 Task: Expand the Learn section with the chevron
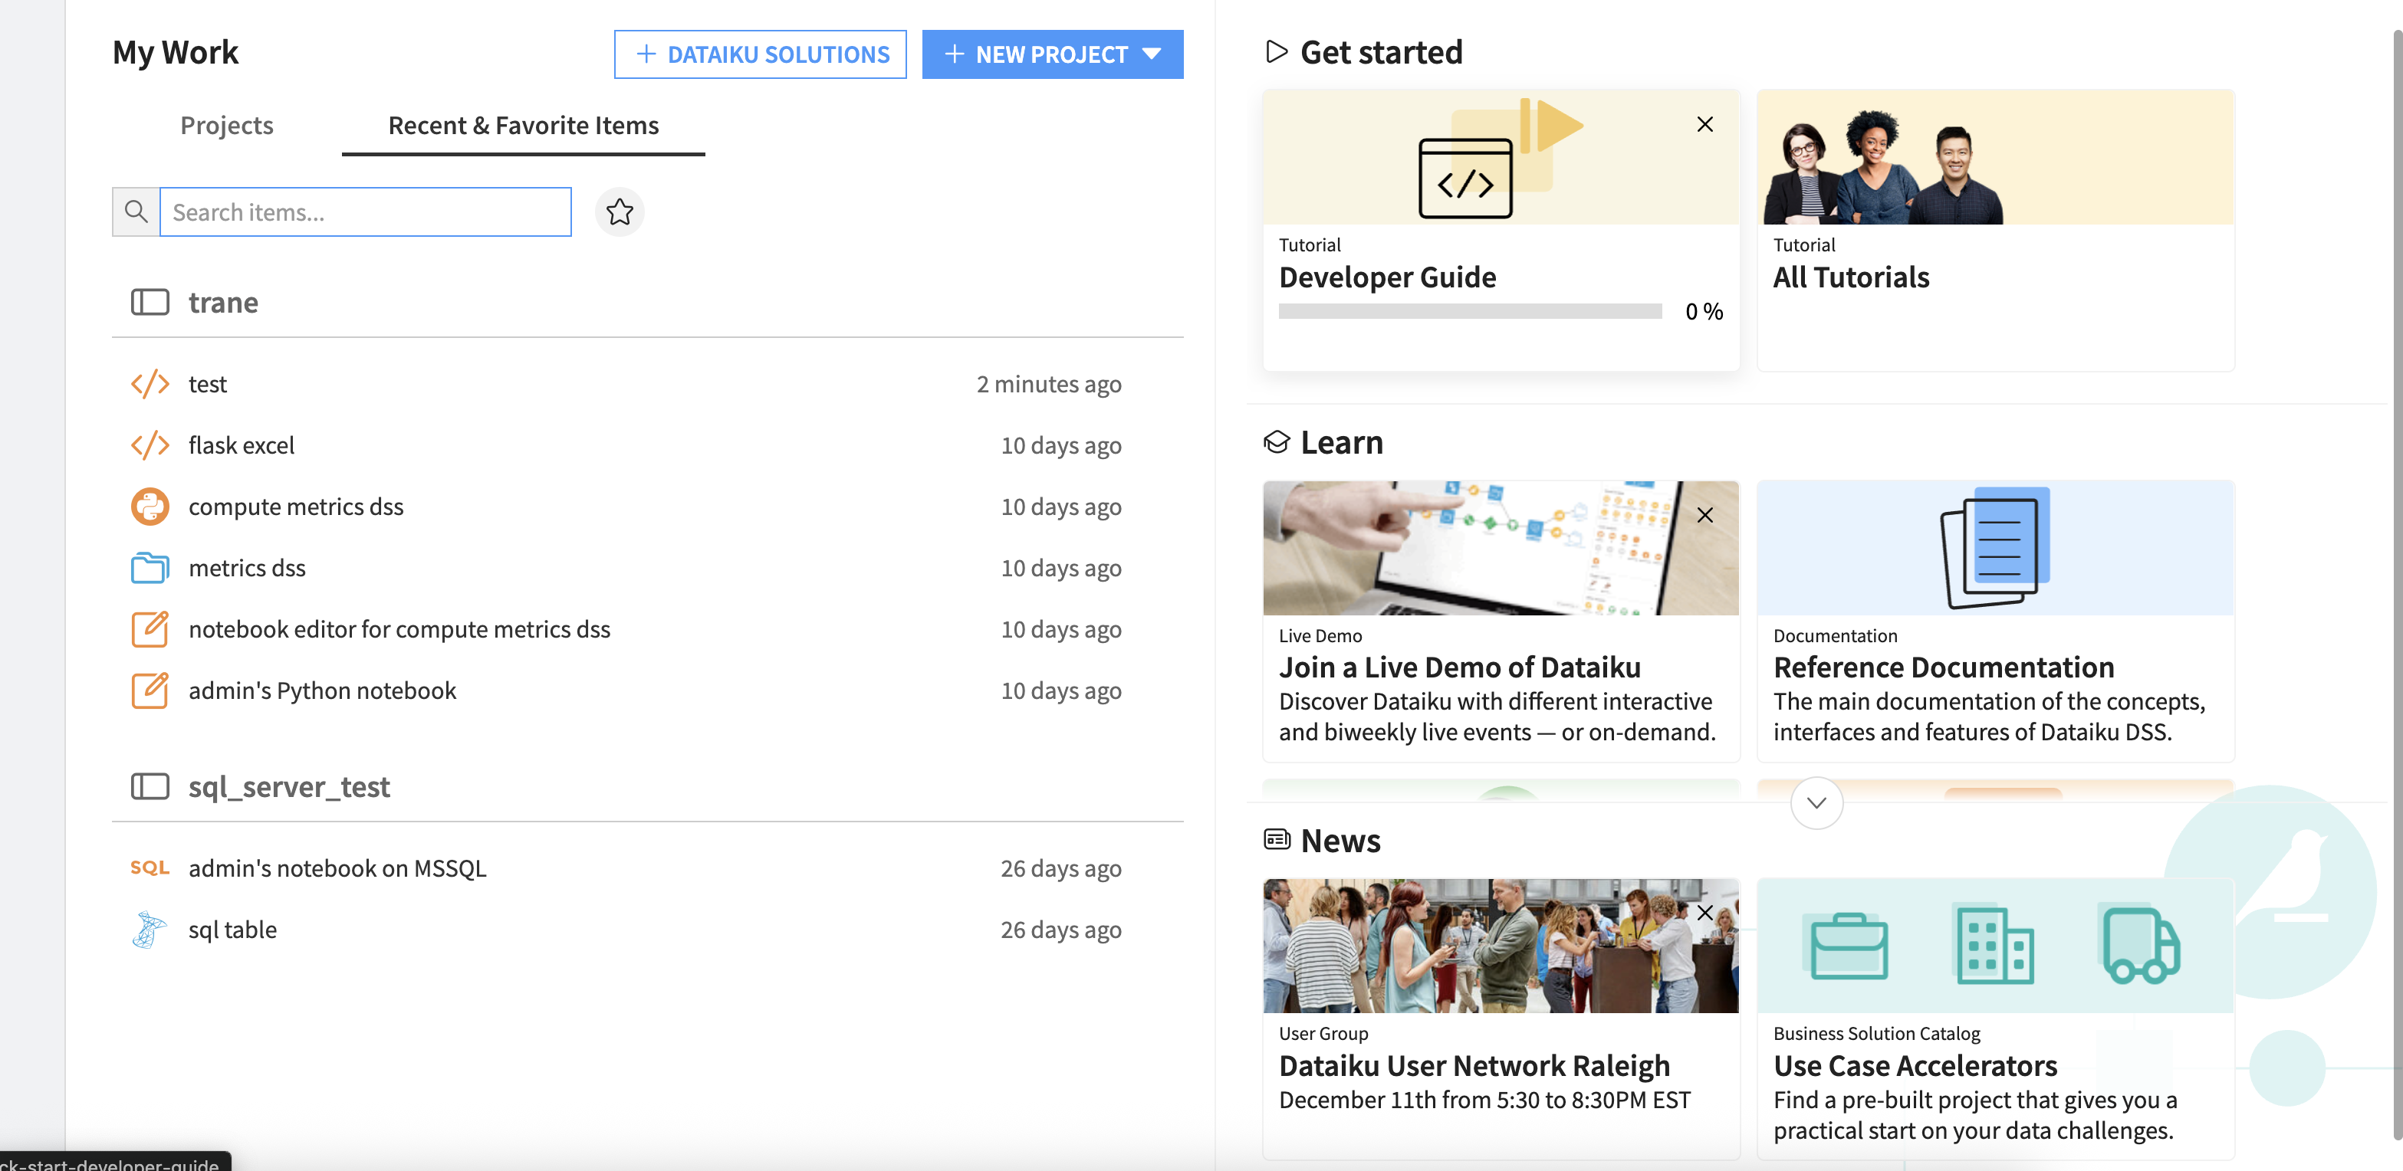point(1816,802)
